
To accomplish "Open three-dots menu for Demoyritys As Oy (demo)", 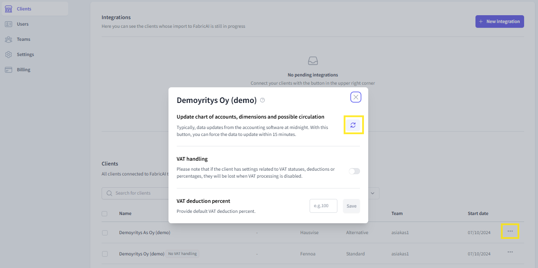I will [510, 231].
